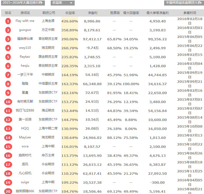Open room MayLee

pyautogui.click(x=25, y=137)
